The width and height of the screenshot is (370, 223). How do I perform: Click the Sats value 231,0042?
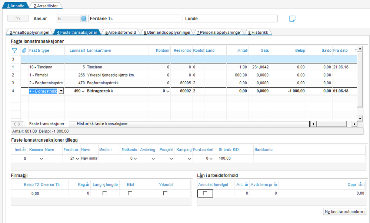point(260,67)
